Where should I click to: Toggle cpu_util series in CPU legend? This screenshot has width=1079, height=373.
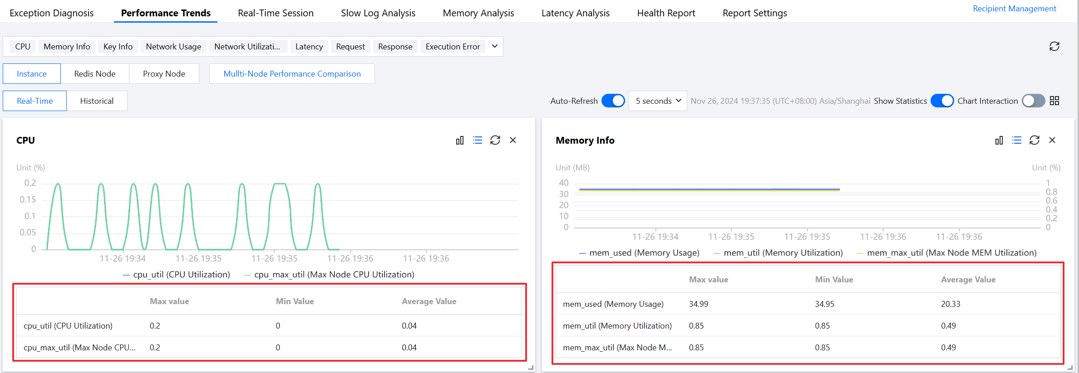177,275
